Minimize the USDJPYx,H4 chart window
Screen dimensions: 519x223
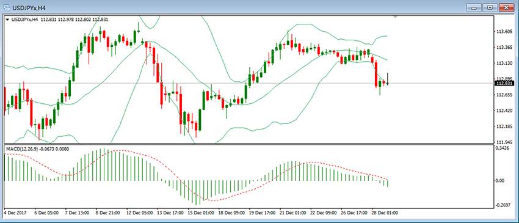(474, 7)
